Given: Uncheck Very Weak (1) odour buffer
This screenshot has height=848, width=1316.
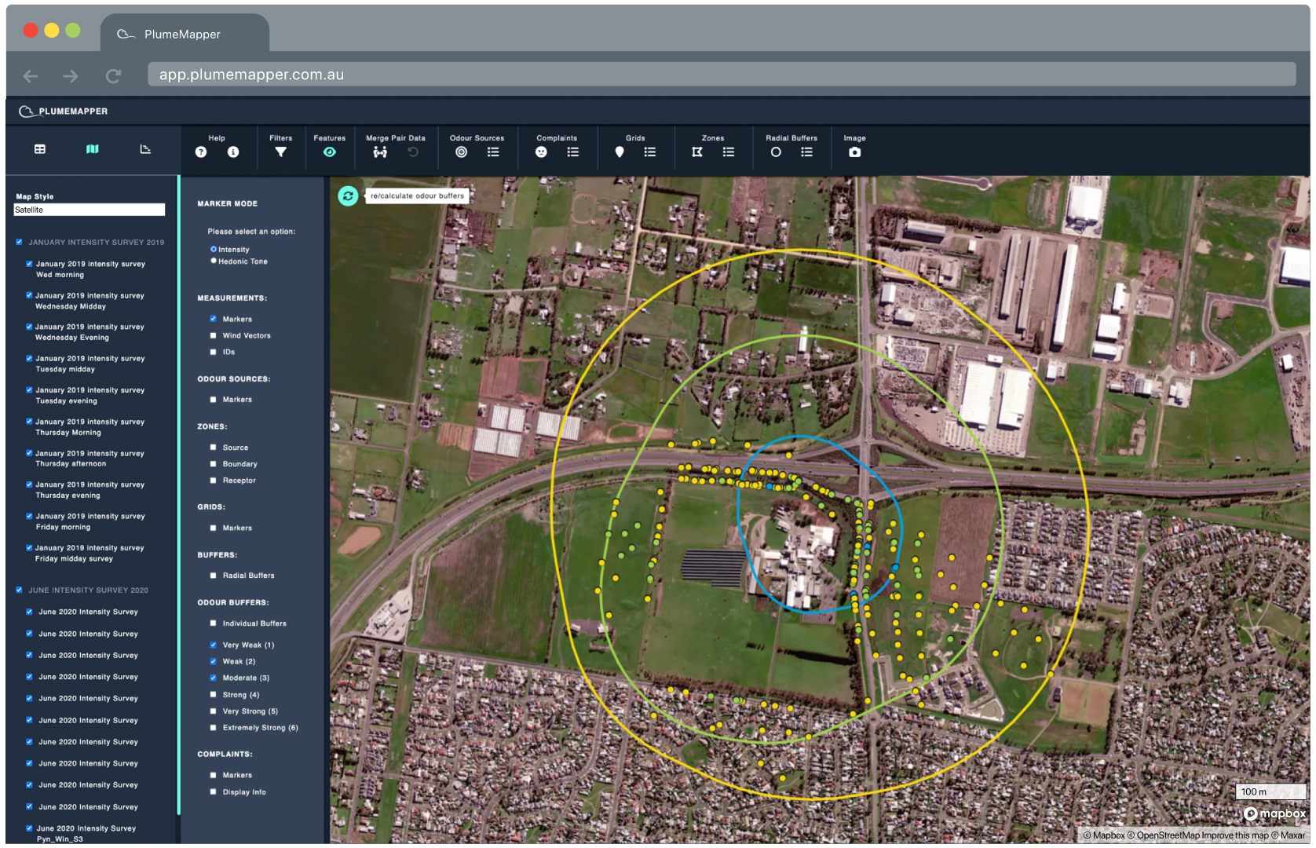Looking at the screenshot, I should 213,645.
